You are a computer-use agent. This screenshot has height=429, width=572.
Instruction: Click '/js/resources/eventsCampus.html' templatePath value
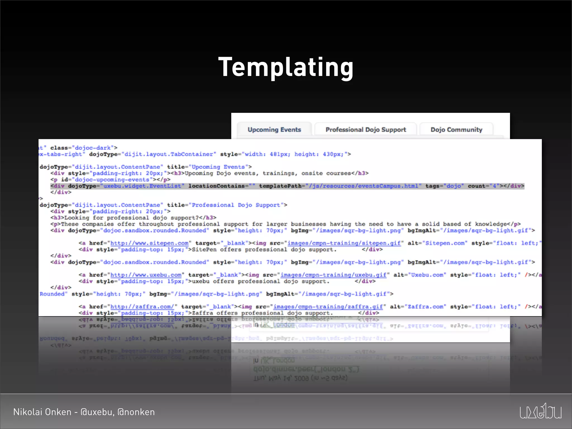pyautogui.click(x=363, y=186)
